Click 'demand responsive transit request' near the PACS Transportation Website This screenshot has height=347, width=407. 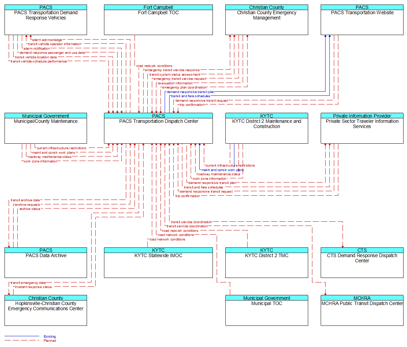click(x=202, y=101)
